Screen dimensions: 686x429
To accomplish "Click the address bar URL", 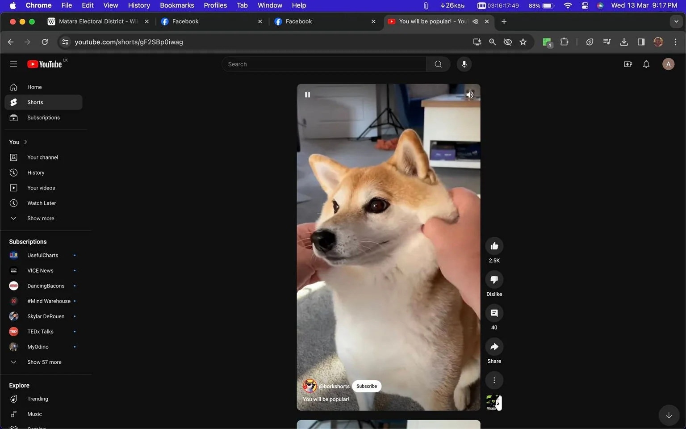I will (129, 42).
